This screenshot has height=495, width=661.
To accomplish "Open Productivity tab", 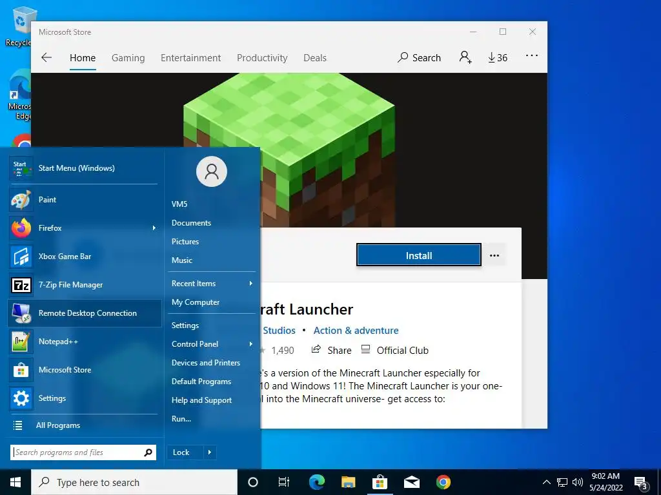I will (262, 57).
